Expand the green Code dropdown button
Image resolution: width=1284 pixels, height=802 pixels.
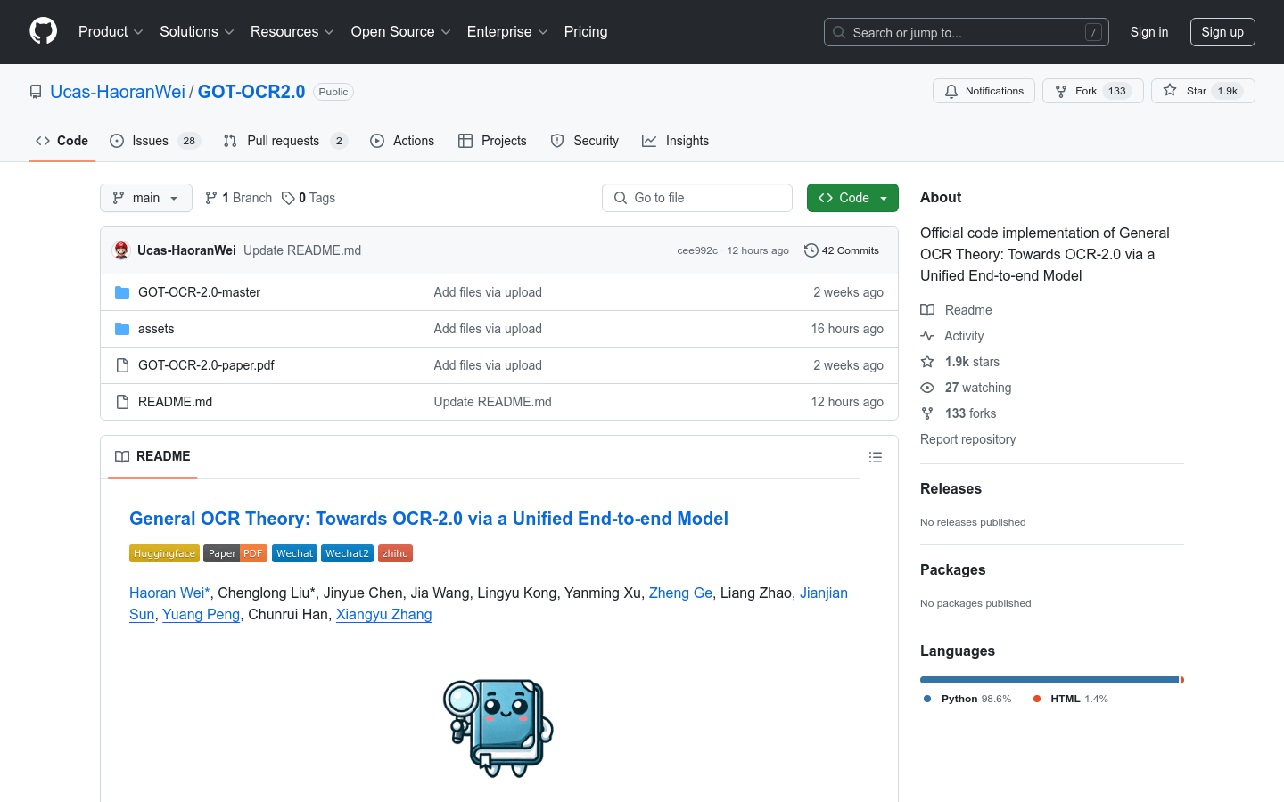852,198
